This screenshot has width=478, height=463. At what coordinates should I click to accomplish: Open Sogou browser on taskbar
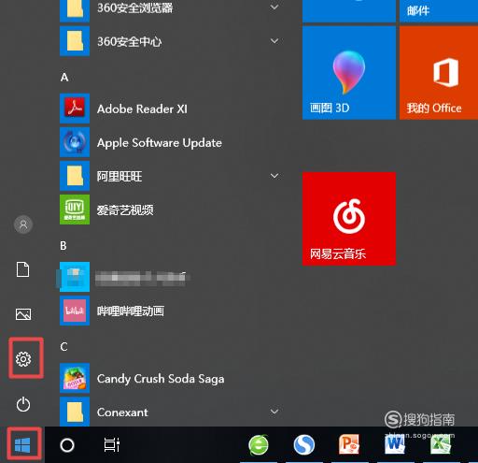pos(304,445)
